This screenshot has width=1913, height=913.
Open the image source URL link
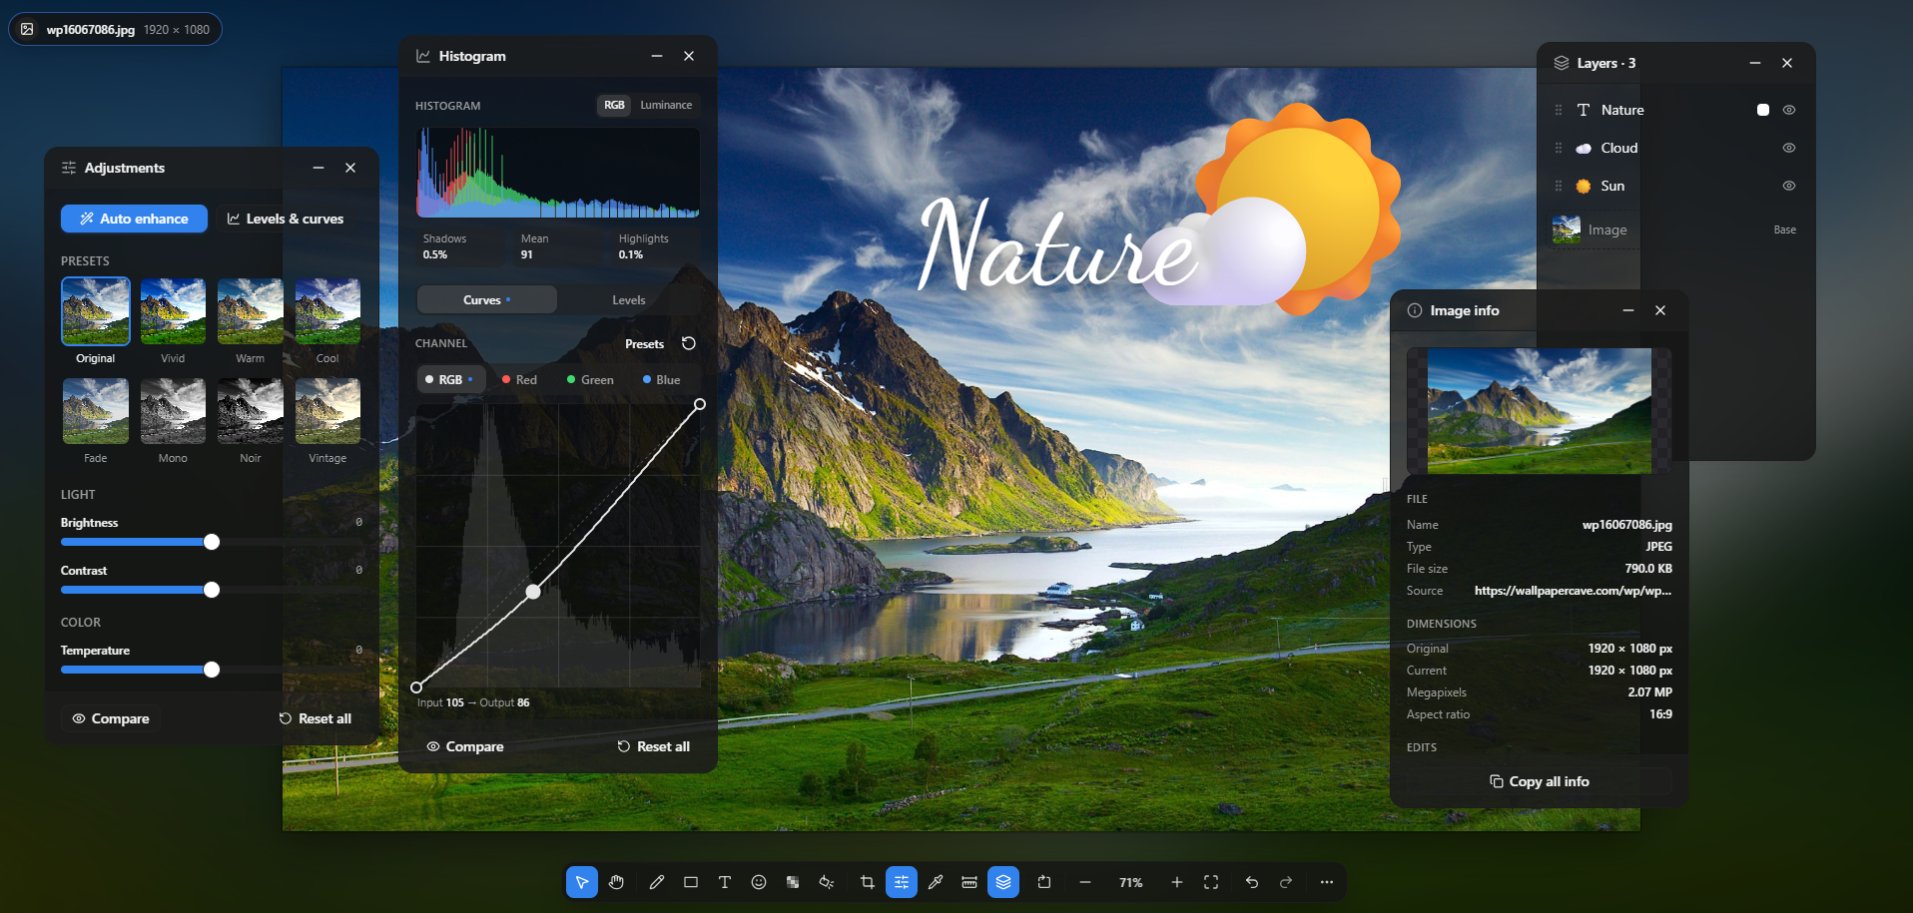pos(1573,591)
